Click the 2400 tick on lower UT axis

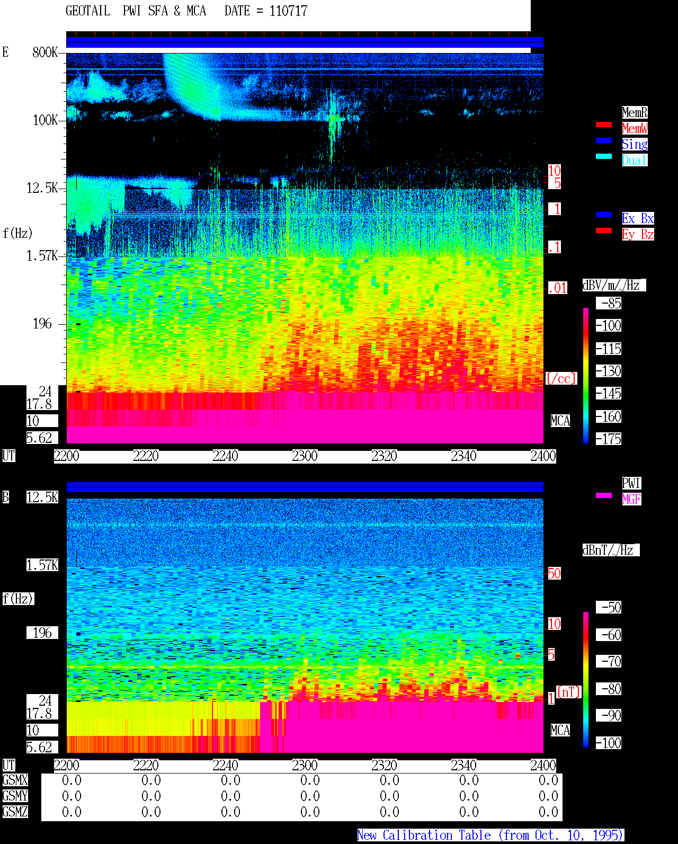pos(543,765)
